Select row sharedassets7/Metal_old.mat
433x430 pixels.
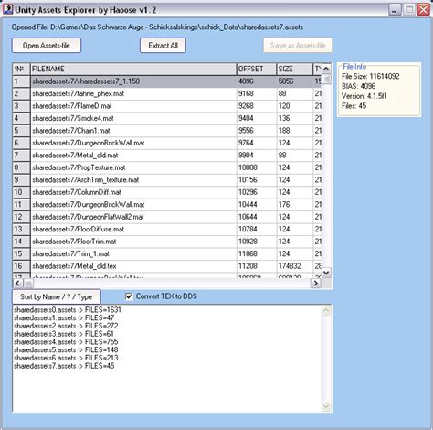click(167, 156)
